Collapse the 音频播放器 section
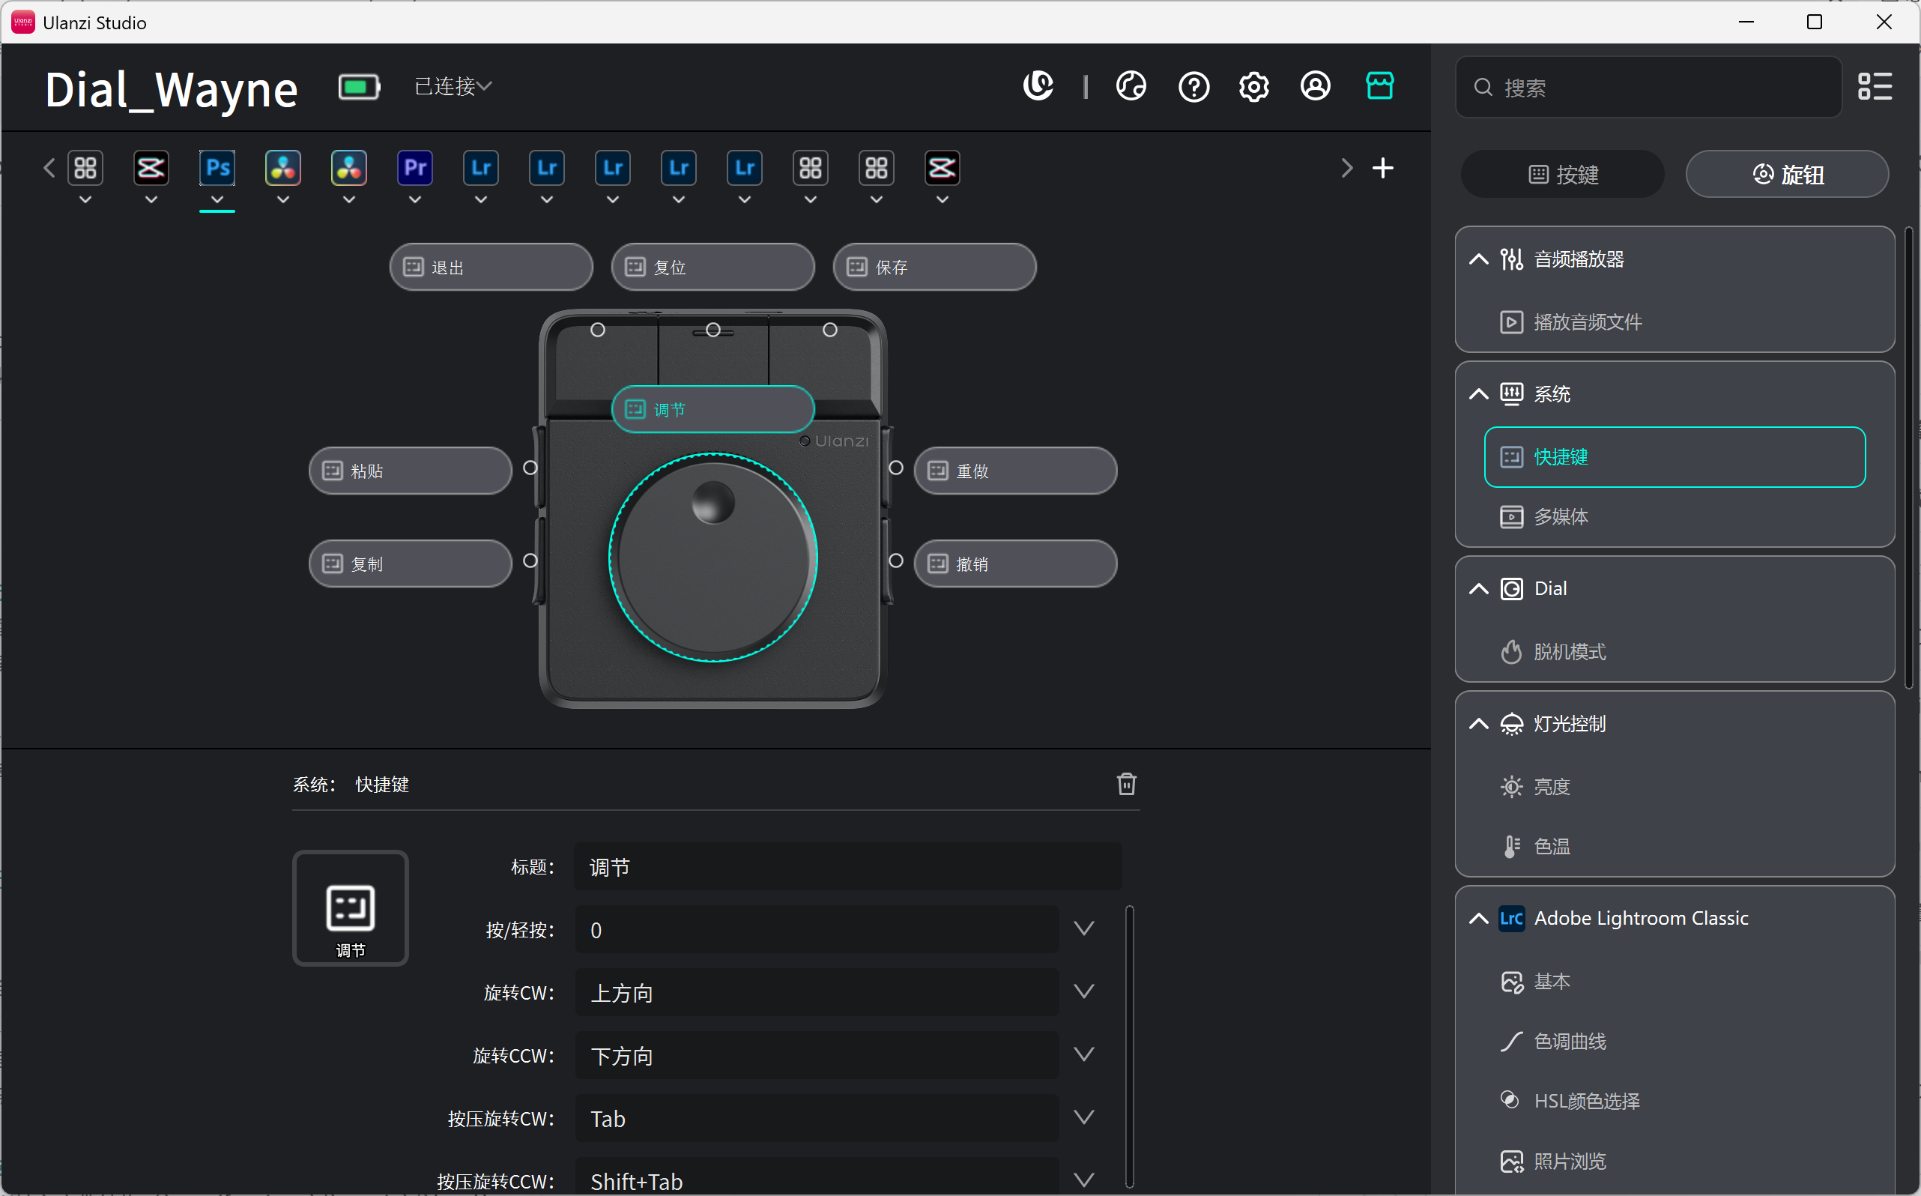The image size is (1921, 1196). [x=1478, y=259]
